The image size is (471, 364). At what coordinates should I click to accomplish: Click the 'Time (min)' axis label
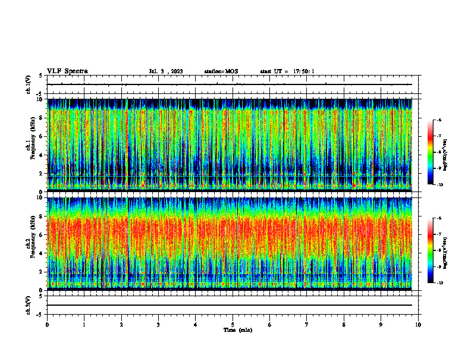coord(238,330)
